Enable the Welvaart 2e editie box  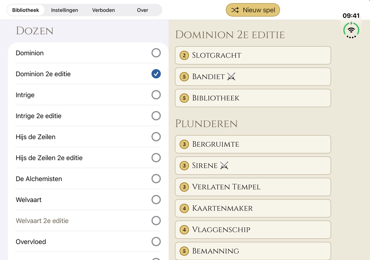156,221
